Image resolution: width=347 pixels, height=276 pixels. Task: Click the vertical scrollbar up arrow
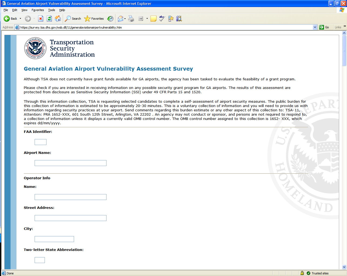[344, 33]
